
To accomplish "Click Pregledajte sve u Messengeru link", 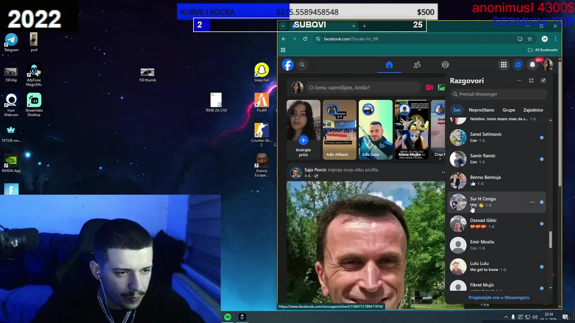I will click(499, 297).
